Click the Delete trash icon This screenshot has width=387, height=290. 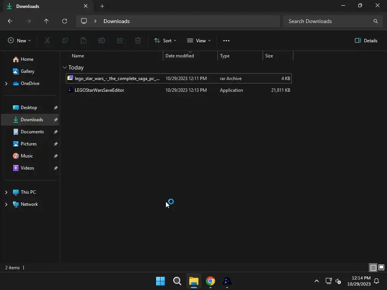138,41
